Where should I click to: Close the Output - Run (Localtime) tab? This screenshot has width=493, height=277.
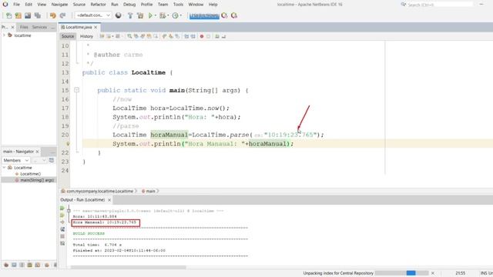click(109, 200)
